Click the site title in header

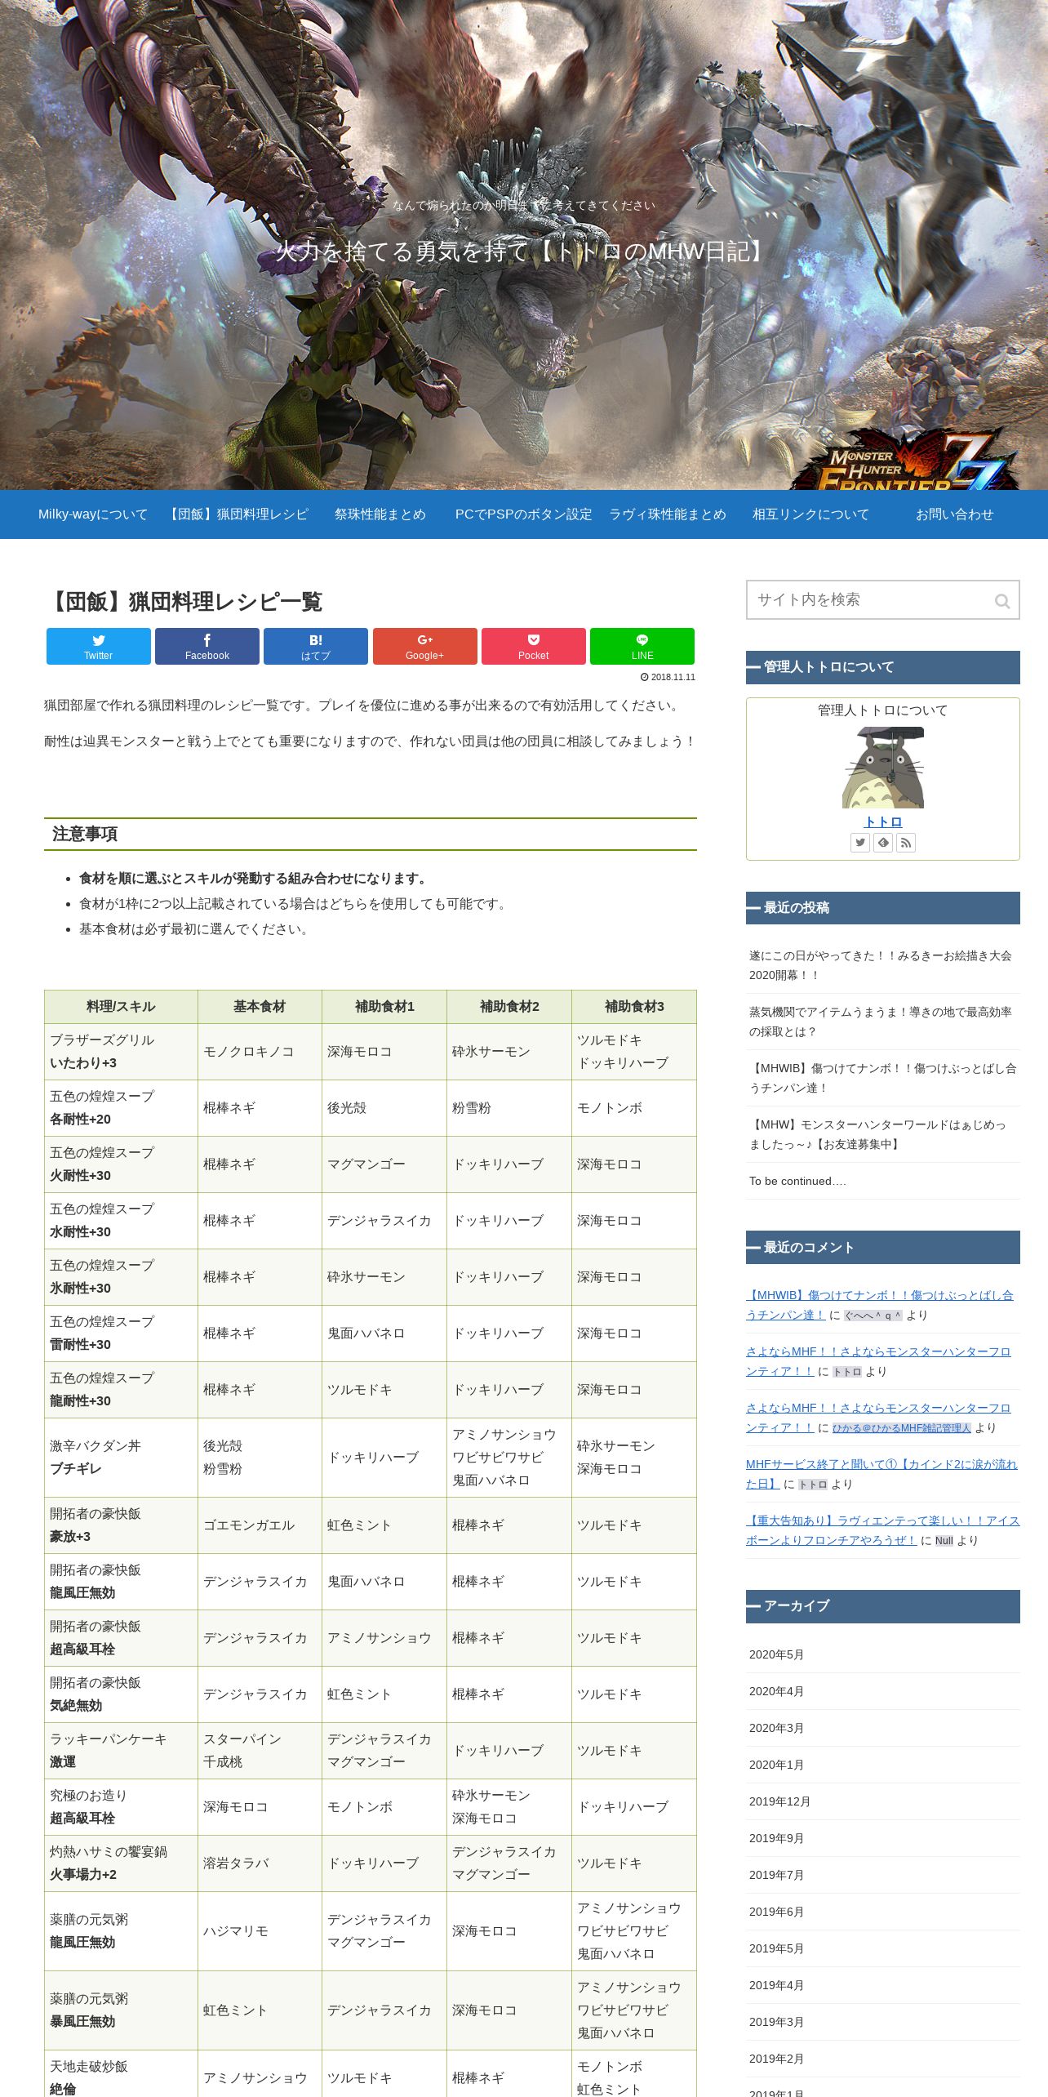[523, 252]
